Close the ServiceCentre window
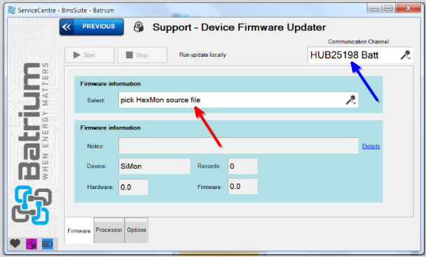 408,8
